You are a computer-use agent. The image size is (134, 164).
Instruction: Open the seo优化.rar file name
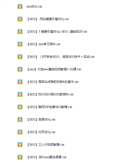[x=34, y=7]
